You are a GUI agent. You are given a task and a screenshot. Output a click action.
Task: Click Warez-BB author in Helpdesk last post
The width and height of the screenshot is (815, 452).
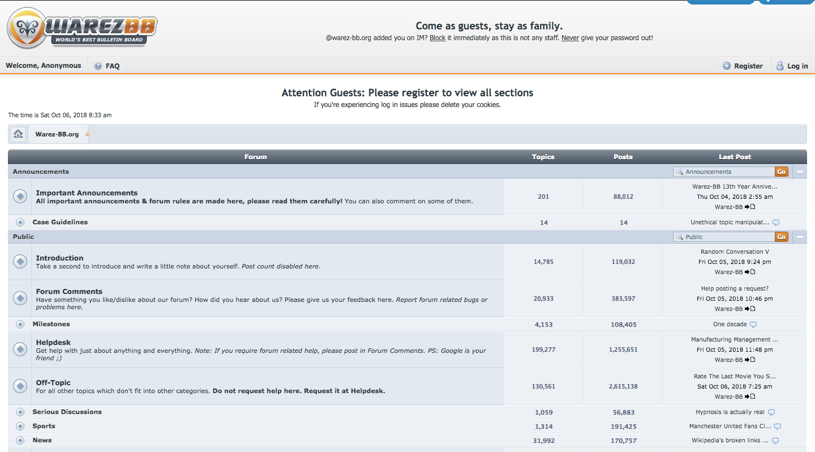click(728, 360)
